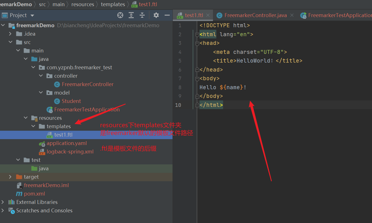Collapse the test folder

(18, 160)
